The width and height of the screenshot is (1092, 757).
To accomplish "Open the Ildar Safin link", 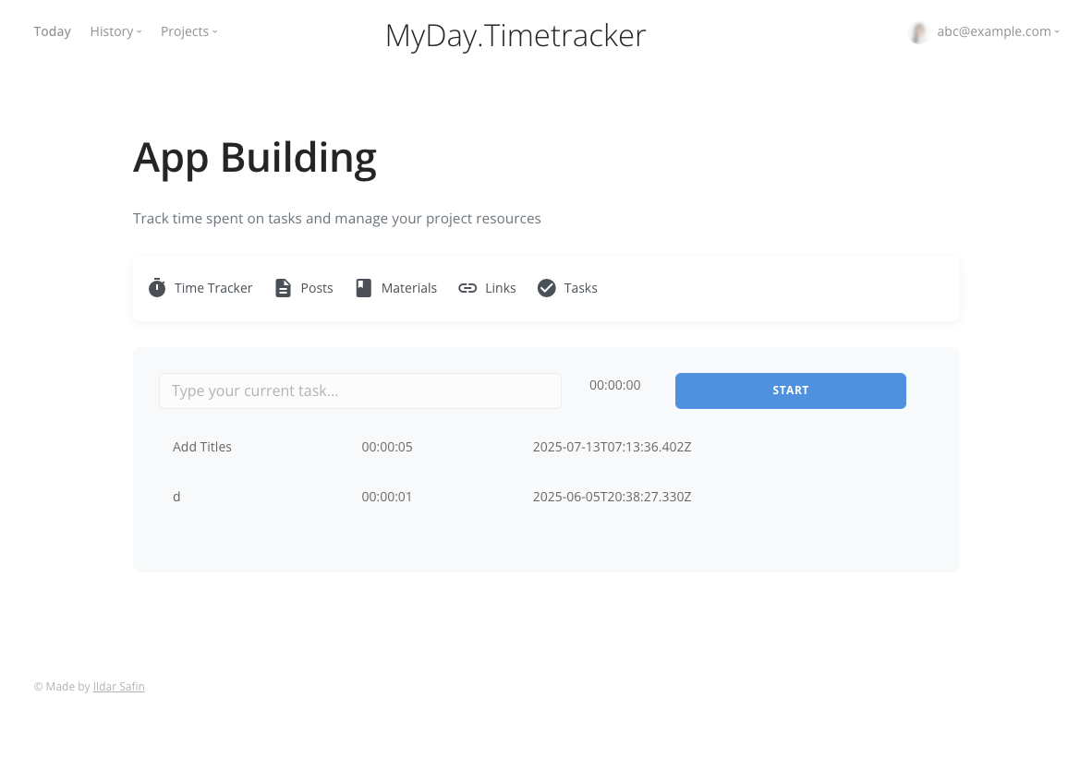I will [118, 686].
